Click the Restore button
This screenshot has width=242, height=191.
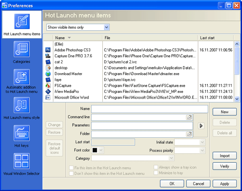54,132
